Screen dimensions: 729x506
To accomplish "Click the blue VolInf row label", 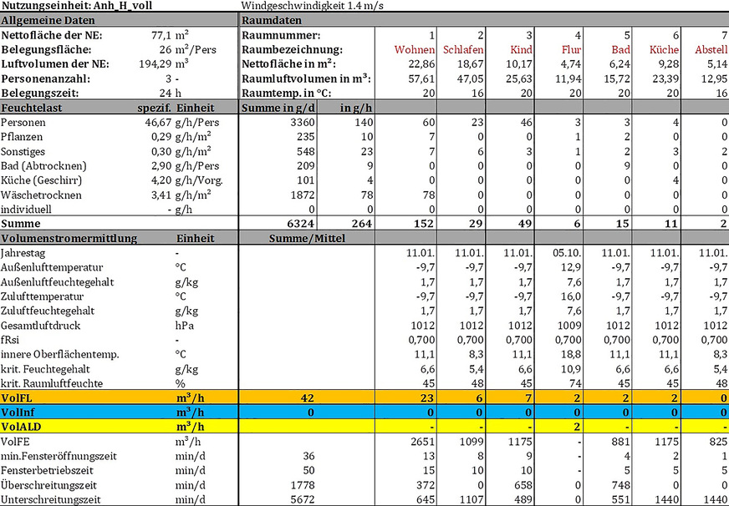I will coord(19,412).
